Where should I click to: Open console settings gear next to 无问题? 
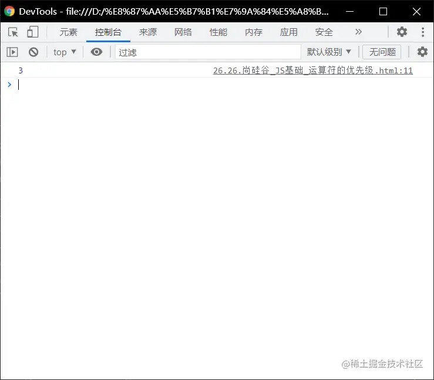coord(422,52)
